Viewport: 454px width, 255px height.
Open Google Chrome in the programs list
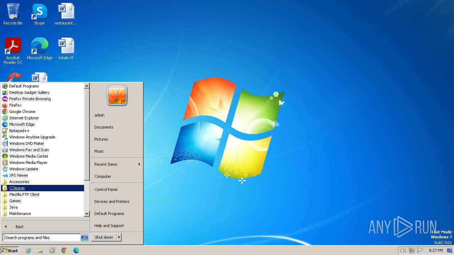pos(43,112)
